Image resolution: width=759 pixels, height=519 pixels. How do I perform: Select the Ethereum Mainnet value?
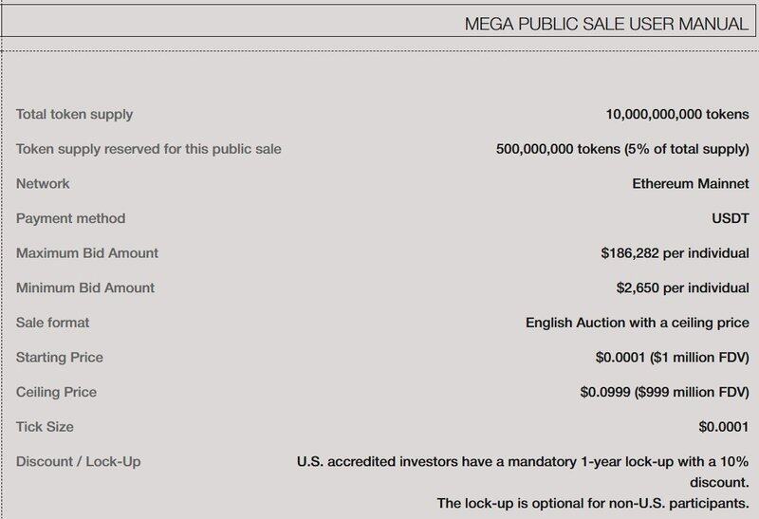[691, 184]
